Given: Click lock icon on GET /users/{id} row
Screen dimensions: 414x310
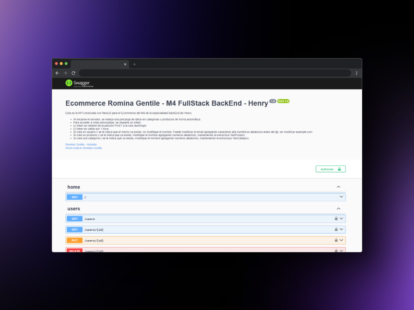Looking at the screenshot, I should pyautogui.click(x=336, y=229).
